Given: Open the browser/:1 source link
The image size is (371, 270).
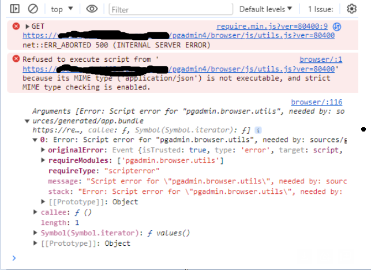Looking at the screenshot, I should coord(321,59).
